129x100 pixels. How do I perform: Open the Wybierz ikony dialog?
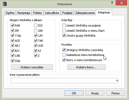point(87,67)
